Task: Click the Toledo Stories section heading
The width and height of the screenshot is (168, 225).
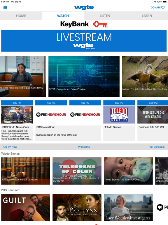Action: coord(10,154)
